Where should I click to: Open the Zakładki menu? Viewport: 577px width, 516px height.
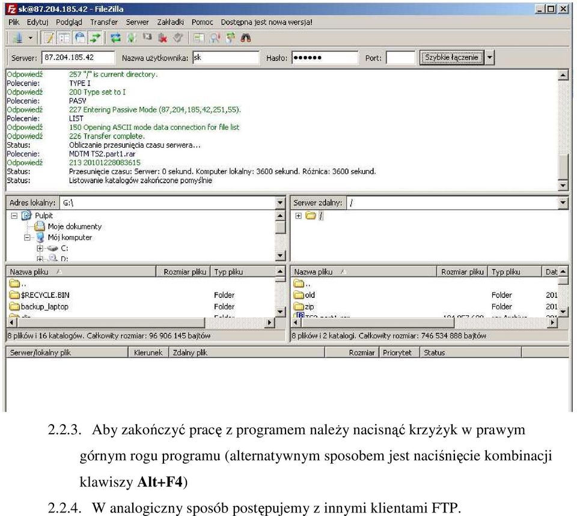[170, 22]
